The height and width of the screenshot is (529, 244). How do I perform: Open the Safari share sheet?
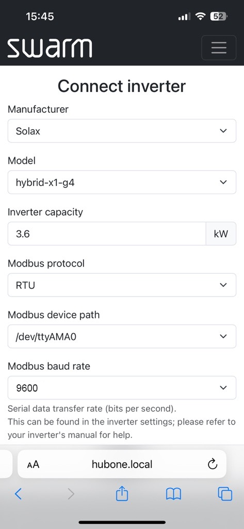[x=122, y=493]
